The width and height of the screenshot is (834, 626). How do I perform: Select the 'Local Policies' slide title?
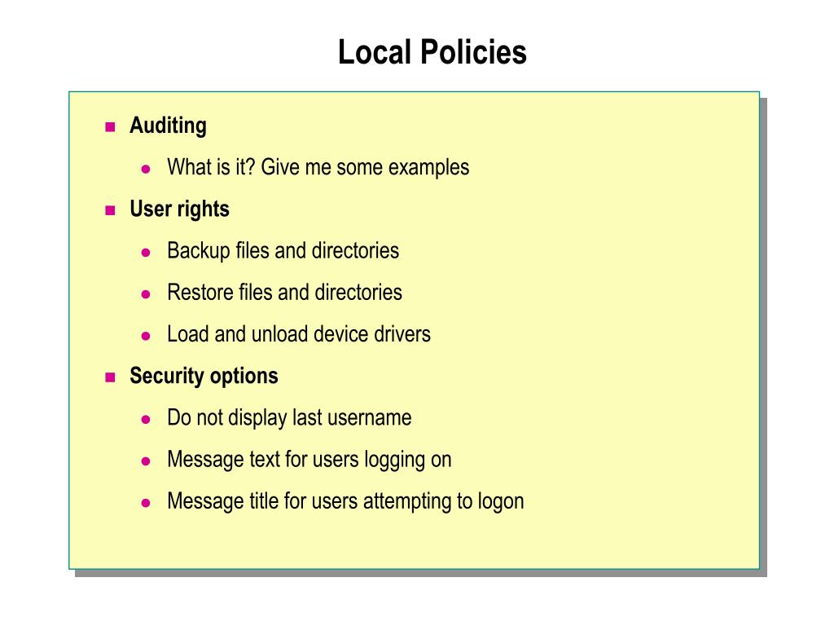click(x=432, y=52)
